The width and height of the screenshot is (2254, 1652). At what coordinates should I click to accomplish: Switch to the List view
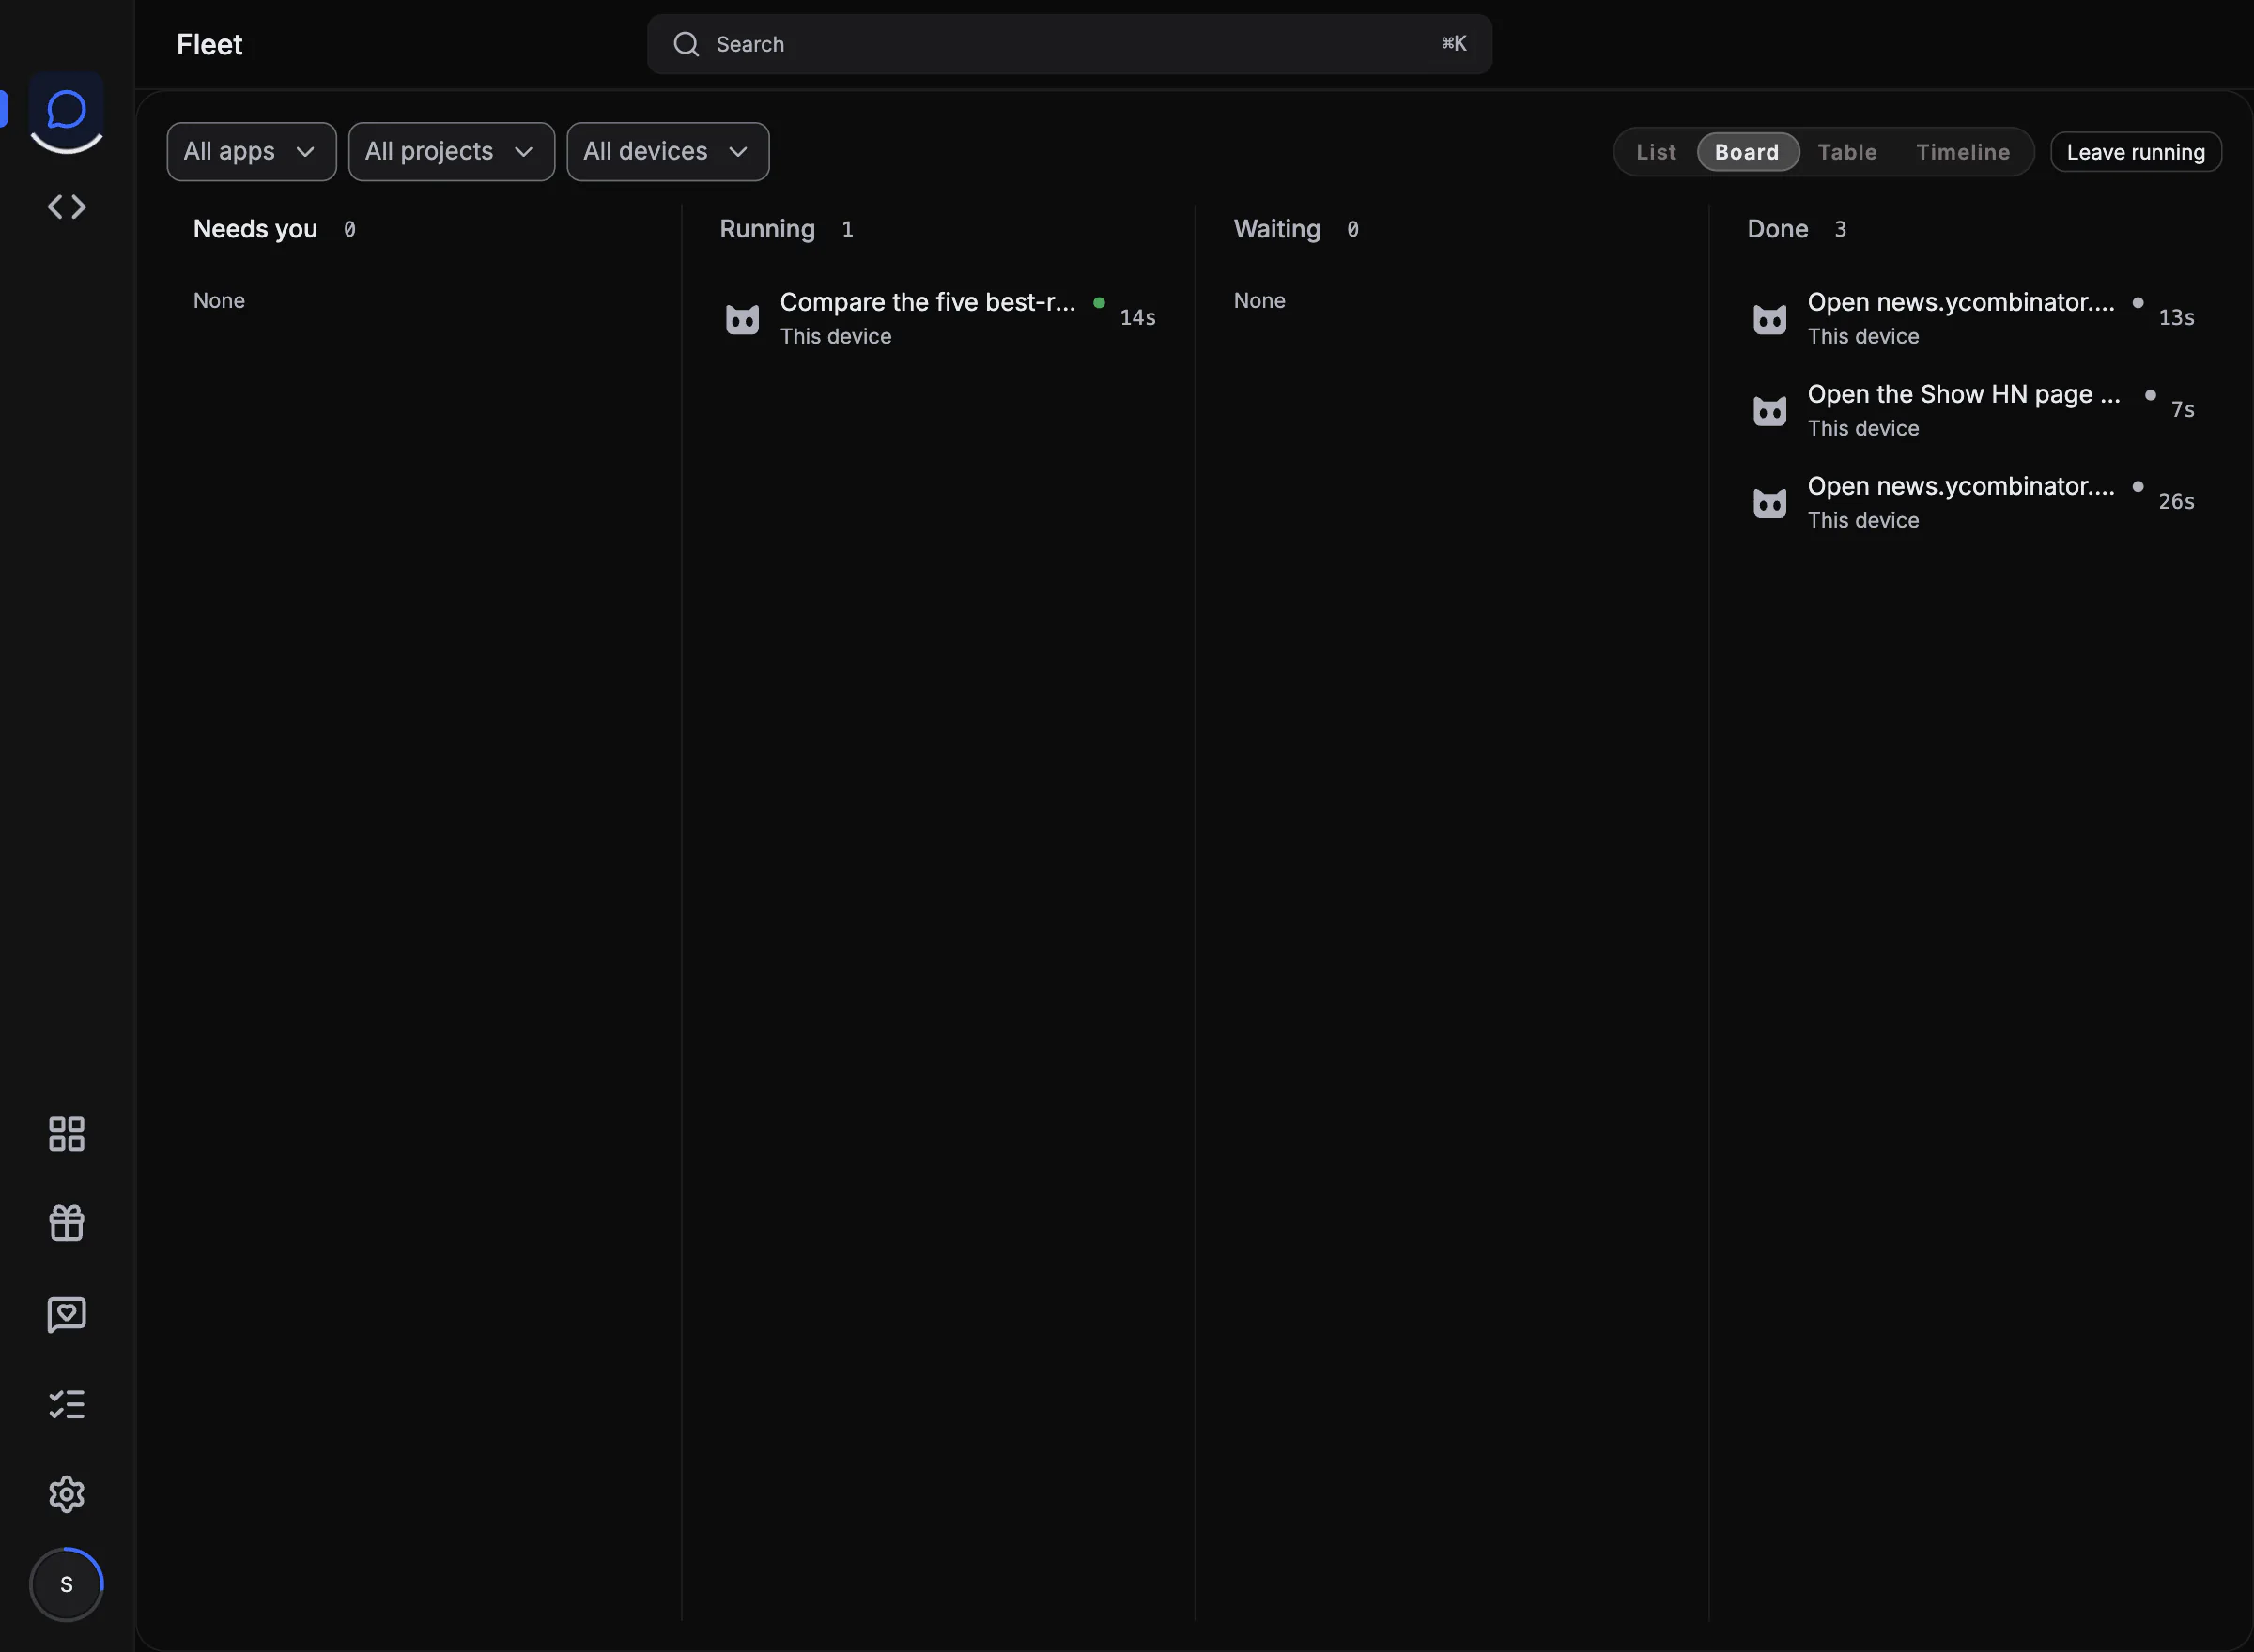[1656, 152]
